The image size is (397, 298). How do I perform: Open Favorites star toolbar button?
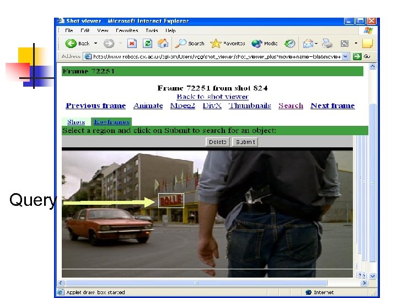pos(228,44)
